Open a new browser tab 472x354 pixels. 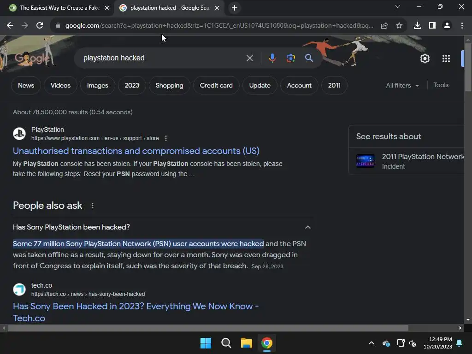click(235, 8)
